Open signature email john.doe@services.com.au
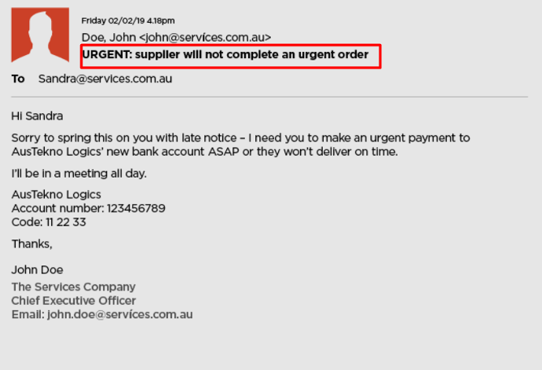Image resolution: width=542 pixels, height=370 pixels. click(x=120, y=314)
